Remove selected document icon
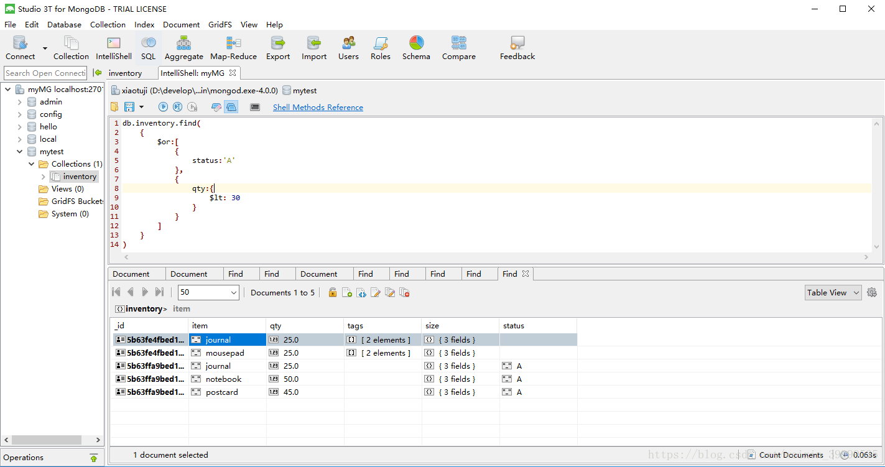 coord(404,292)
